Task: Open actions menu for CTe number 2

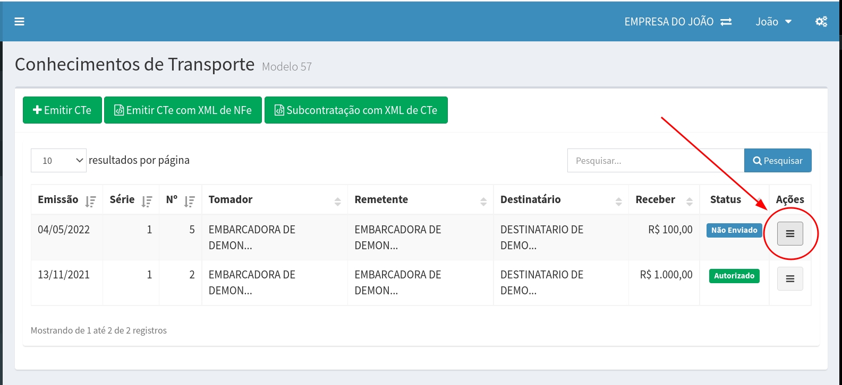Action: (789, 279)
